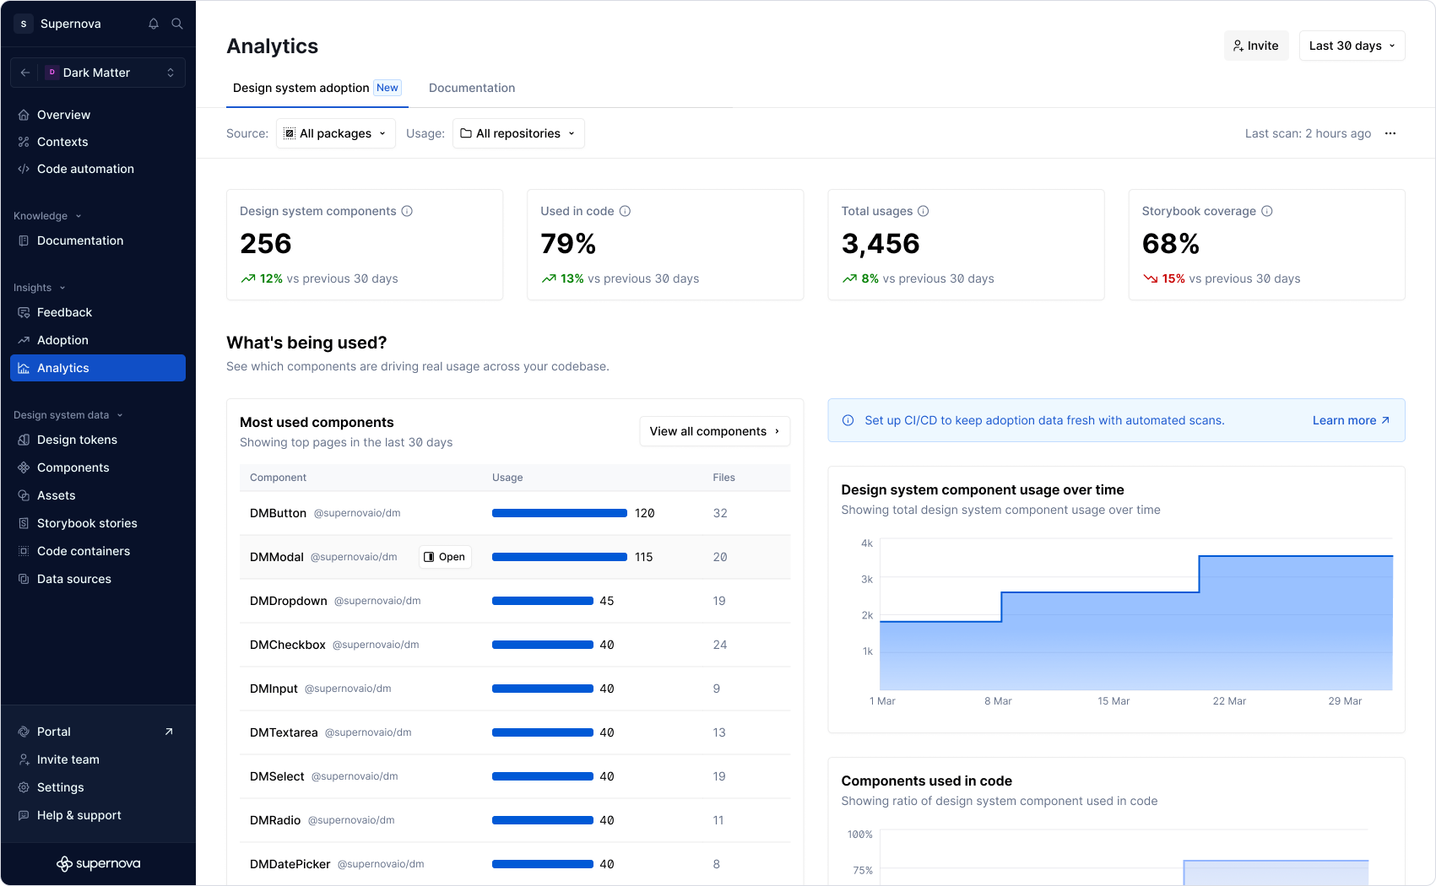Viewport: 1436px width, 886px height.
Task: Click the Portal external link arrow
Action: (x=169, y=732)
